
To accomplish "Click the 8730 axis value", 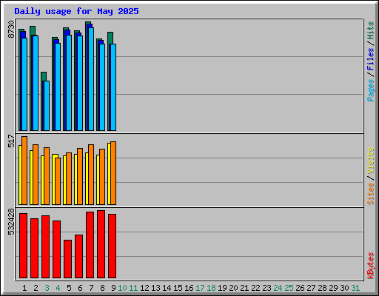I will point(11,30).
